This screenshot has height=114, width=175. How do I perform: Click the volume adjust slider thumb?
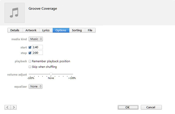click(x=51, y=74)
